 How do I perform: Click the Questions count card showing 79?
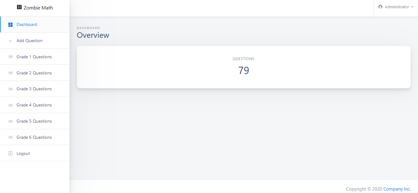pyautogui.click(x=243, y=67)
